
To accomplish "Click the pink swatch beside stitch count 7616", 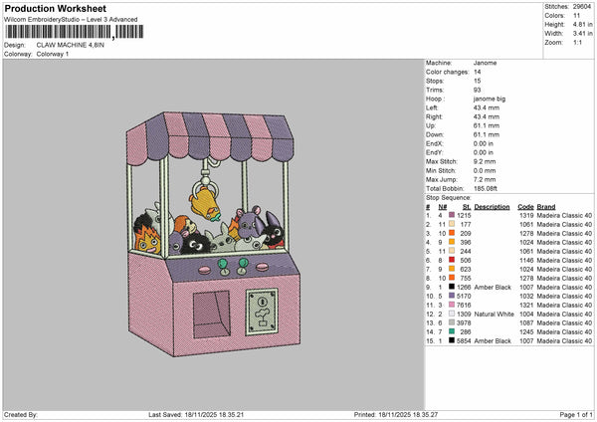I will point(452,305).
